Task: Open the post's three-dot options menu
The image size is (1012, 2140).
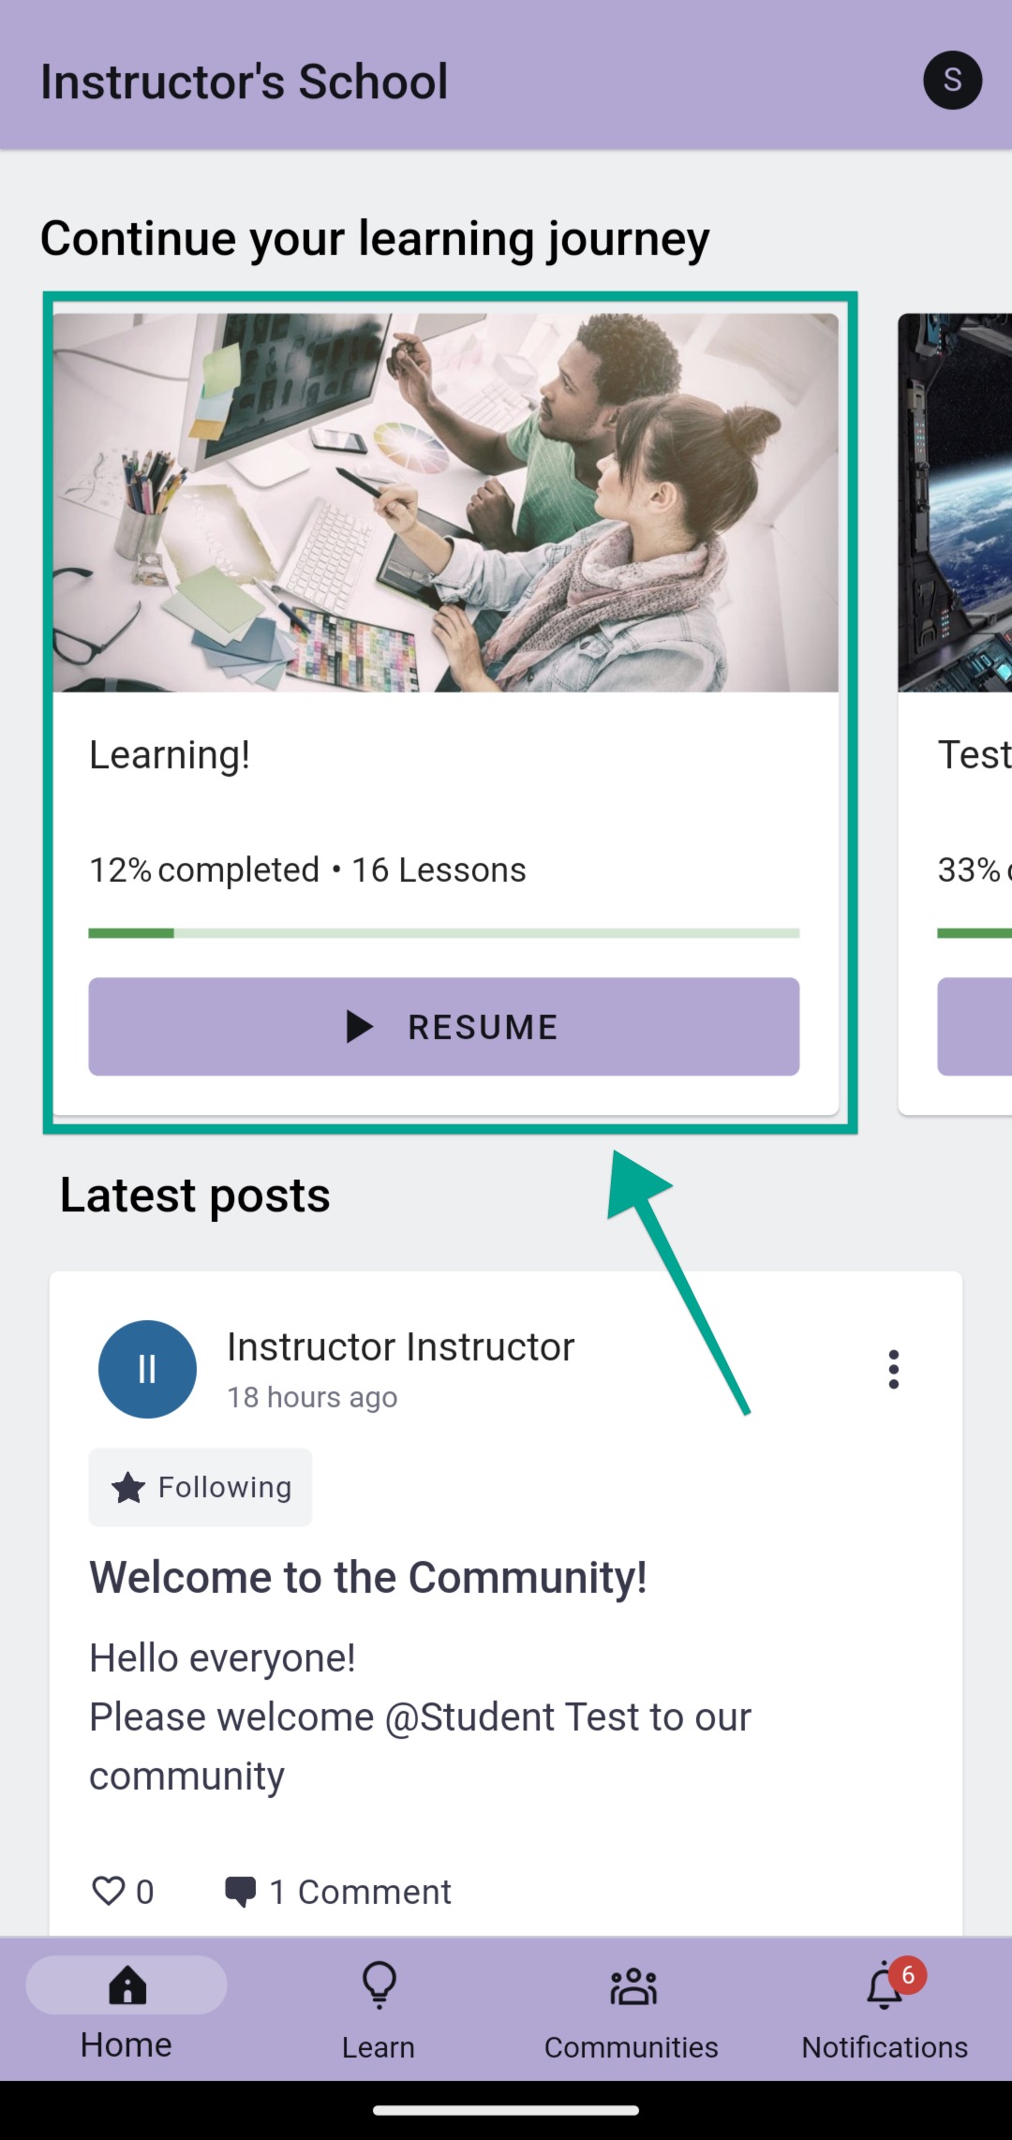Action: (894, 1369)
